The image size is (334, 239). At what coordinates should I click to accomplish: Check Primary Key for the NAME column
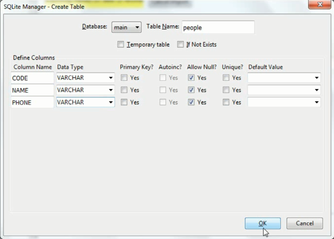point(124,90)
